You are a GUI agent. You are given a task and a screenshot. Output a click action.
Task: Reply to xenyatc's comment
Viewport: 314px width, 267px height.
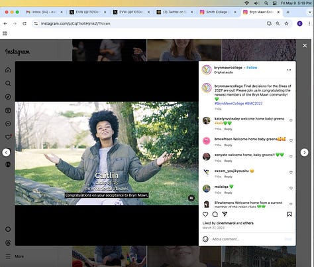pyautogui.click(x=228, y=161)
